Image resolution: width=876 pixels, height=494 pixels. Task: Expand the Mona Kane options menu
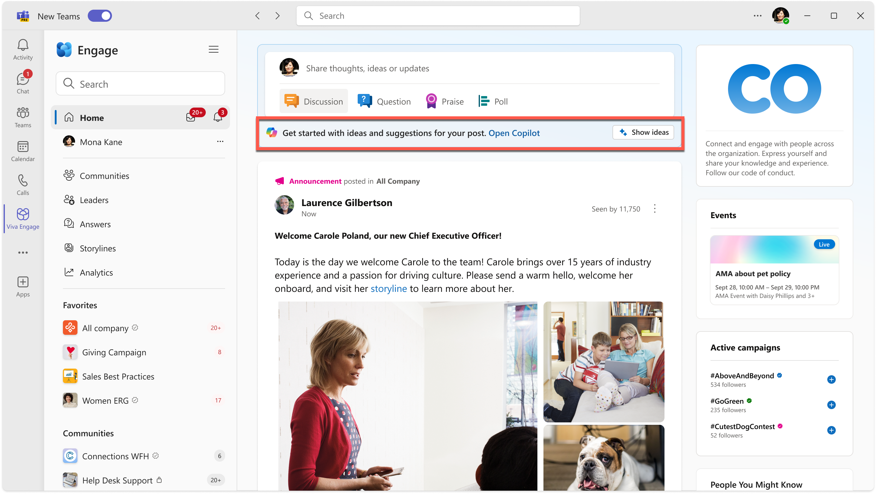(x=220, y=142)
